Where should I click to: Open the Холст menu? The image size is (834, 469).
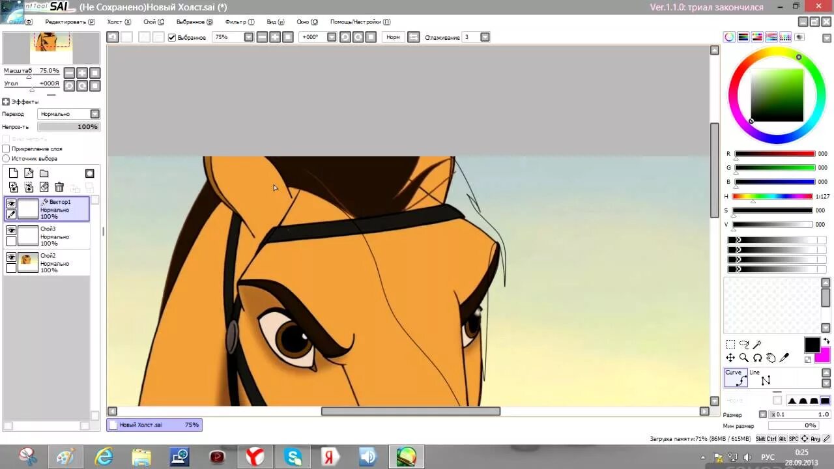point(119,21)
